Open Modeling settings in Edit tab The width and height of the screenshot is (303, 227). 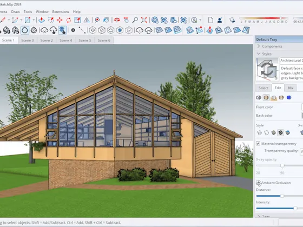(x=289, y=97)
